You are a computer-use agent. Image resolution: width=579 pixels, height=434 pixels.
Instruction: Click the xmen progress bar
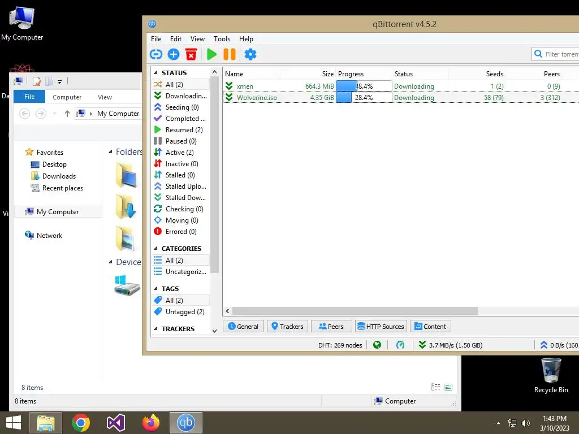tap(364, 86)
